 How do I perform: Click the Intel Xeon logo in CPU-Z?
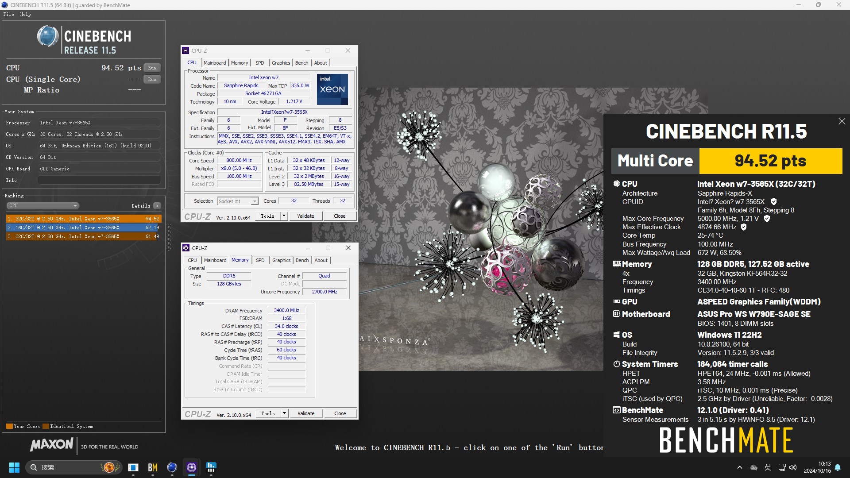[332, 89]
